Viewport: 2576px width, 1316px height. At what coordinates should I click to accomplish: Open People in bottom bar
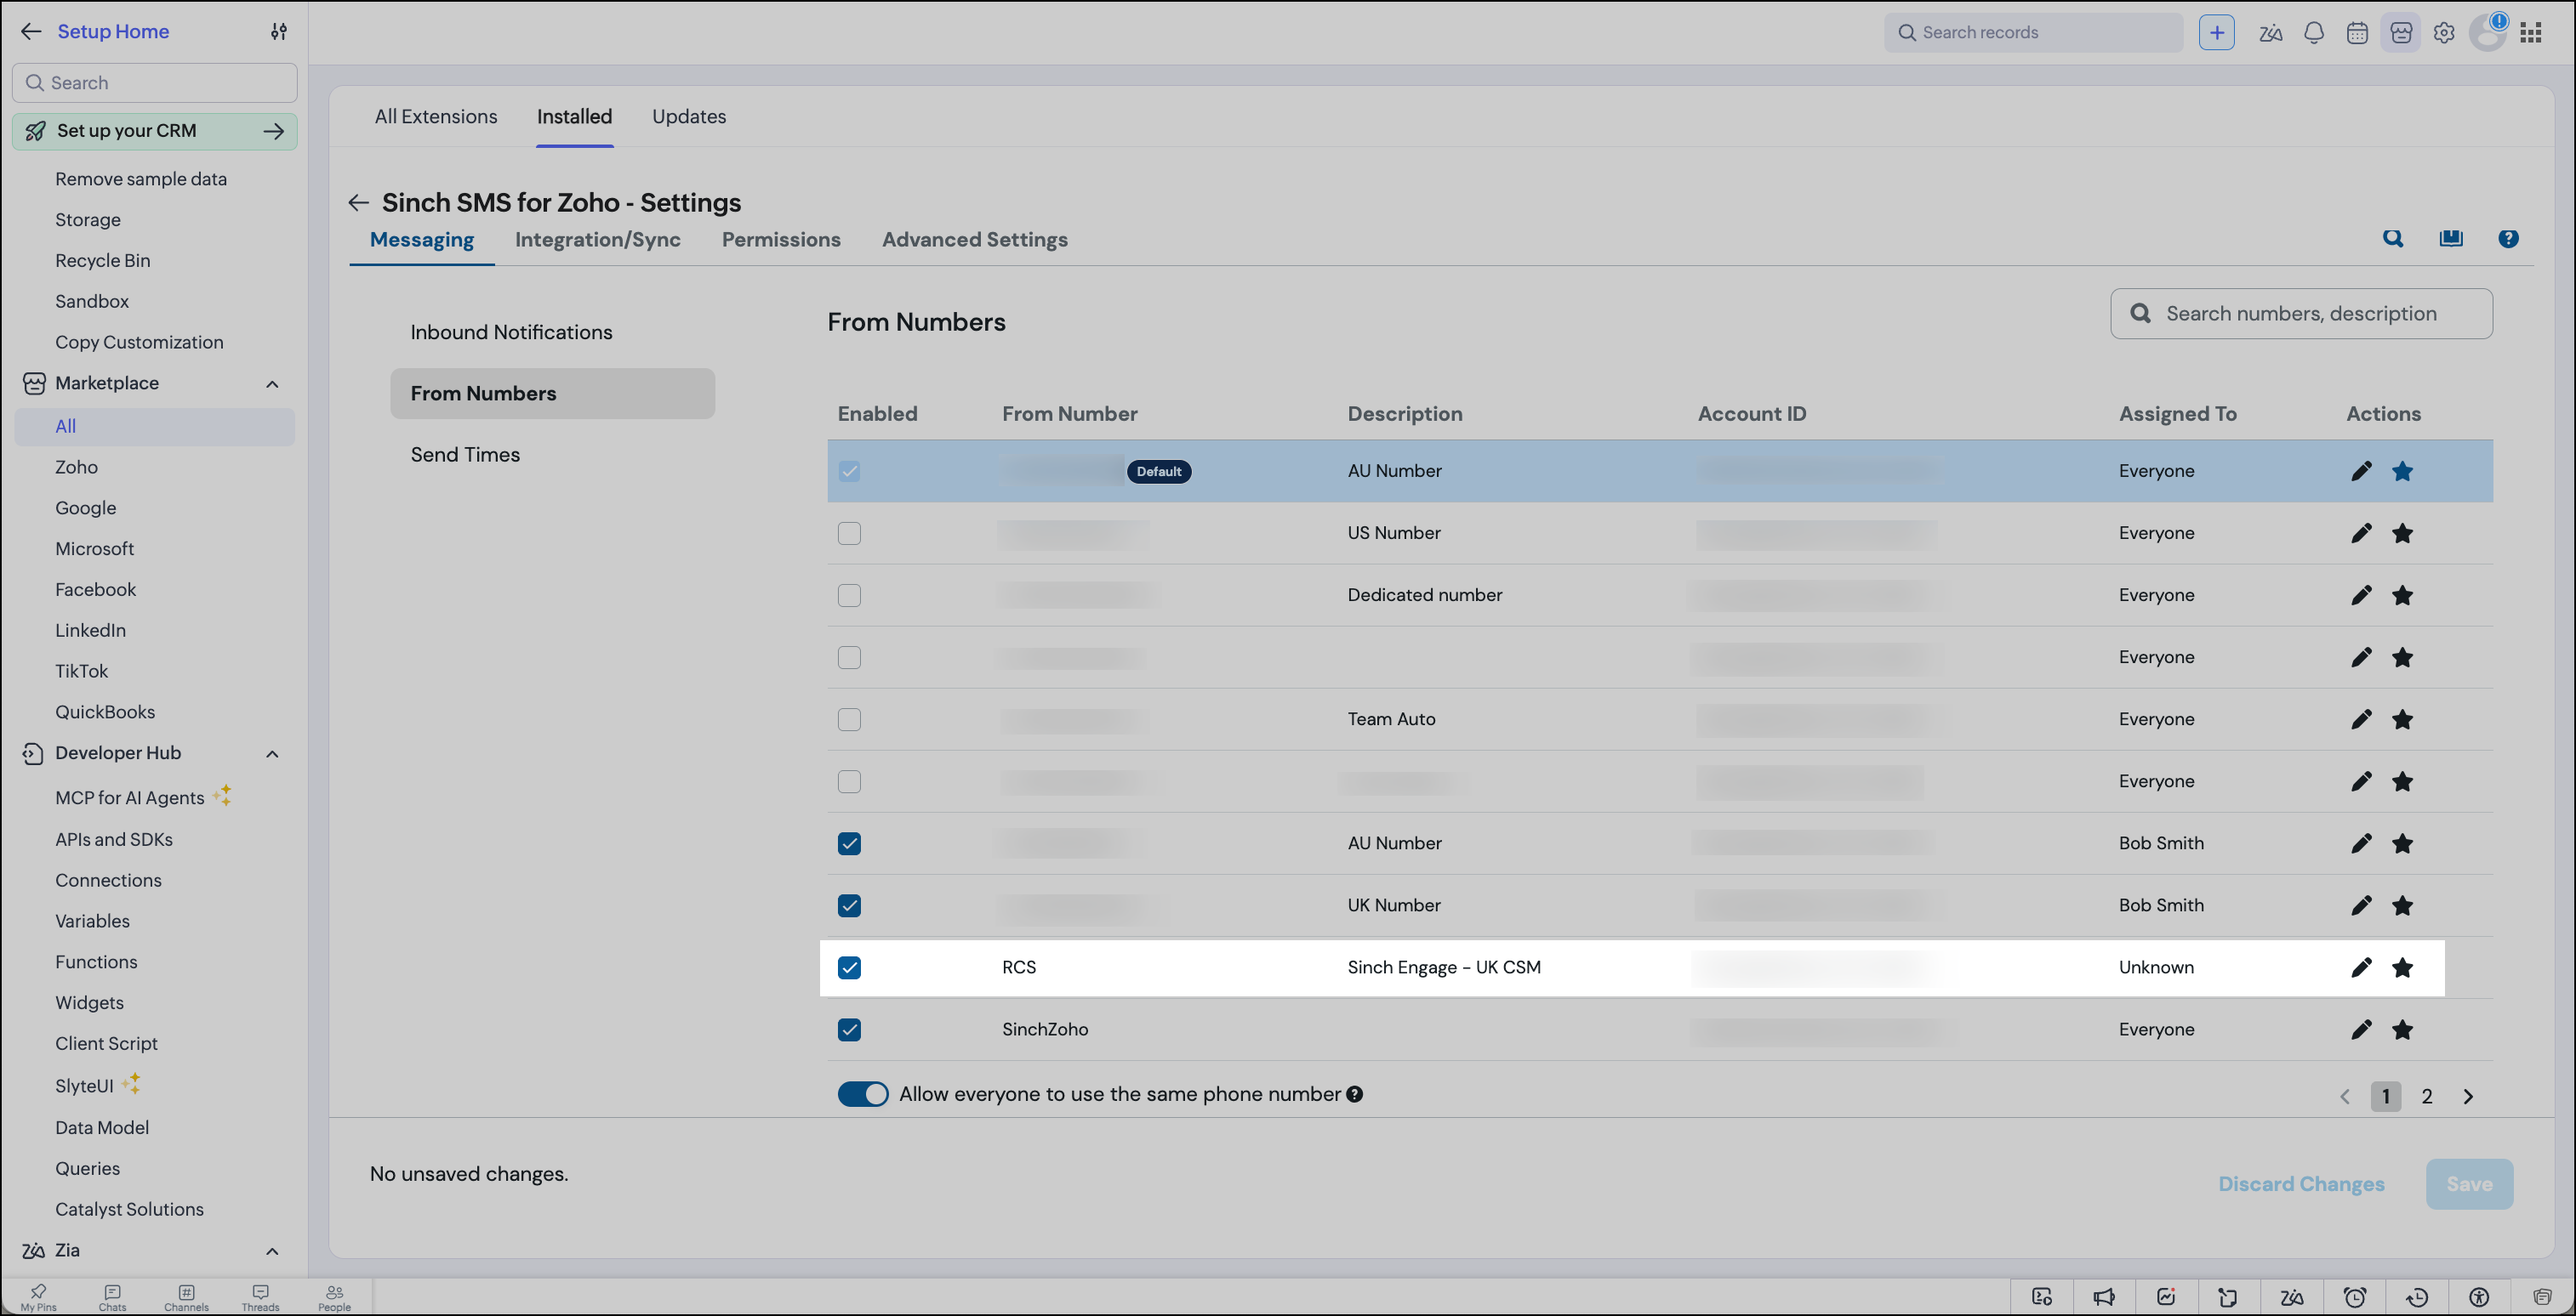click(334, 1297)
